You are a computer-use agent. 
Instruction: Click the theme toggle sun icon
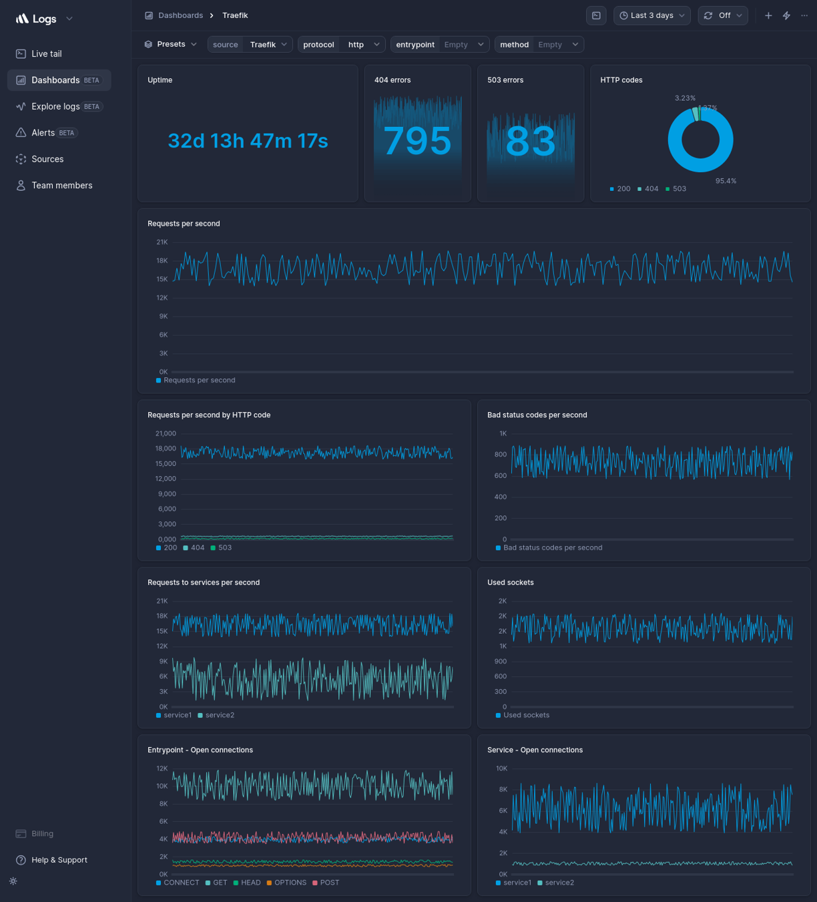click(13, 881)
